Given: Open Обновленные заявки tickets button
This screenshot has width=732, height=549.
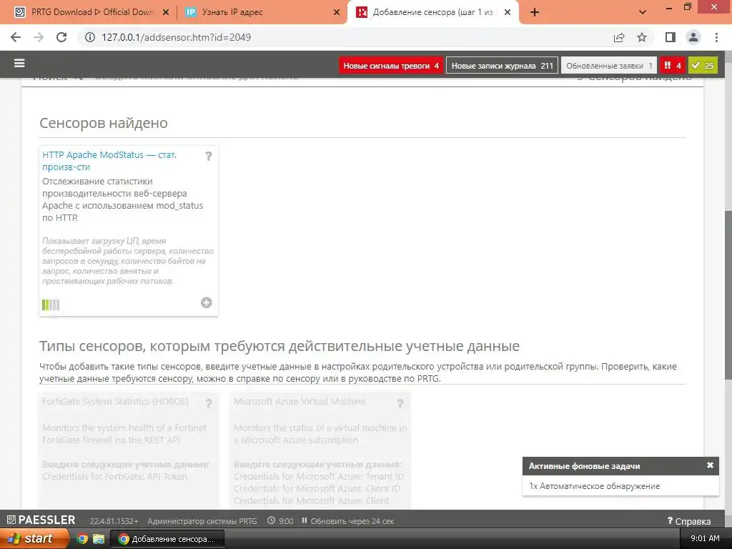Looking at the screenshot, I should click(609, 66).
